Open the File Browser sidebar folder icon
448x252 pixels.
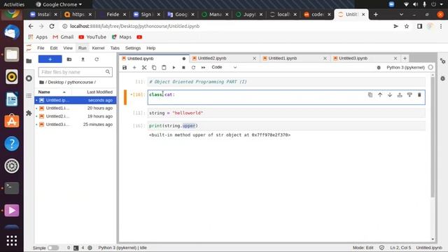29,61
